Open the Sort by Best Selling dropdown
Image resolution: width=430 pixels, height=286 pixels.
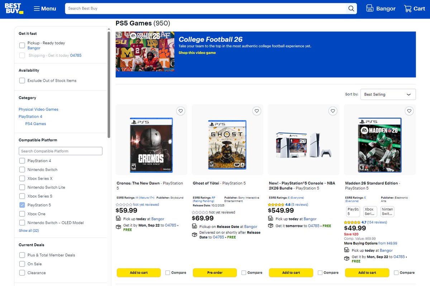[x=388, y=94]
